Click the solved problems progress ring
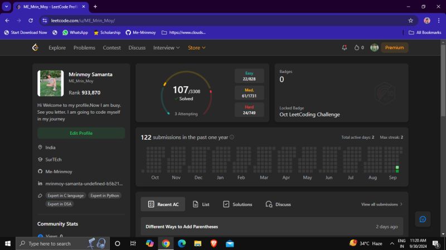Viewport: 446px width, 250px height. tap(186, 93)
